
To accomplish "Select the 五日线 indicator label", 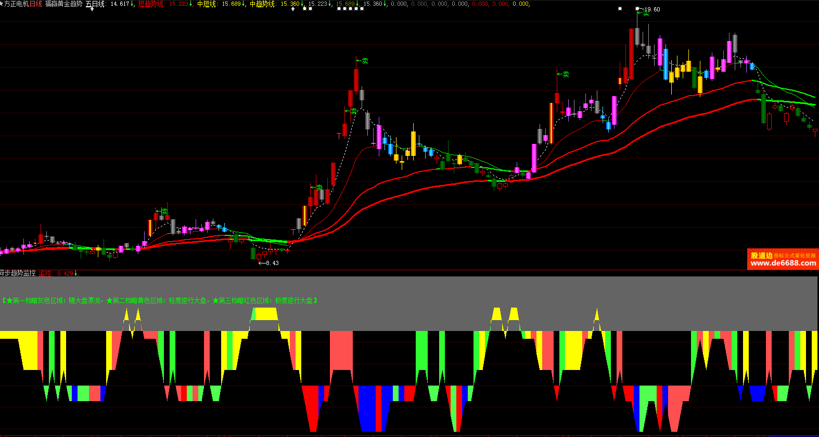I will point(95,4).
